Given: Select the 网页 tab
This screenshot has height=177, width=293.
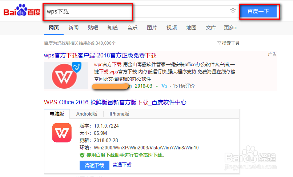Looking at the screenshot, I should click(x=54, y=28).
